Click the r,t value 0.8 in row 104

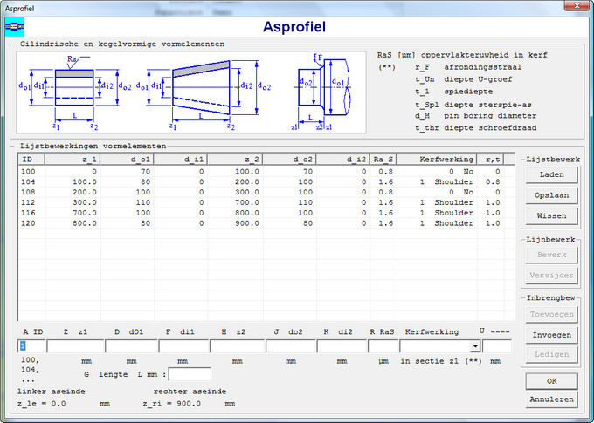[493, 182]
